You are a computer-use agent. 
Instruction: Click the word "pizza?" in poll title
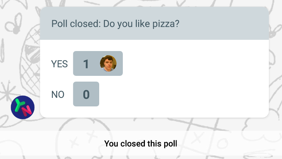166,24
